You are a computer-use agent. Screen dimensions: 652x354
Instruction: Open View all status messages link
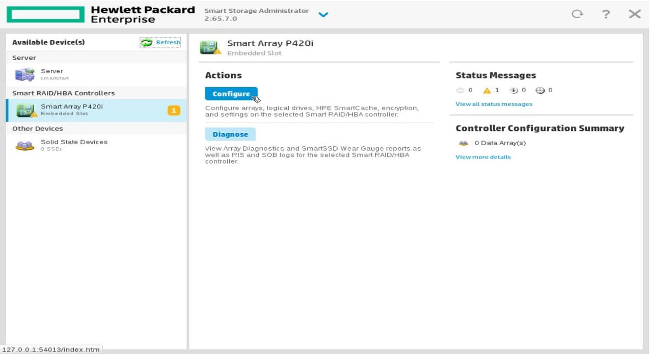pos(494,104)
